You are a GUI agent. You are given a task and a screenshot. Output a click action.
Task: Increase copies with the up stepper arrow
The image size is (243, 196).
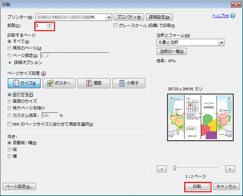(49, 24)
